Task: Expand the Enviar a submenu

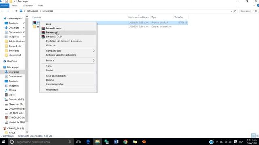Action: click(x=68, y=60)
